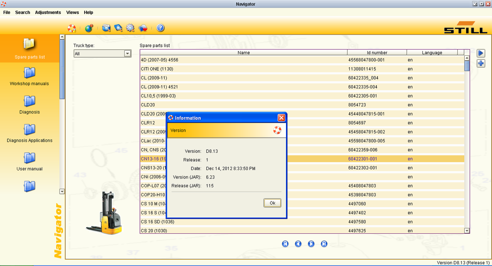
Task: Select row CL10,5 (1999-03)
Action: [302, 96]
